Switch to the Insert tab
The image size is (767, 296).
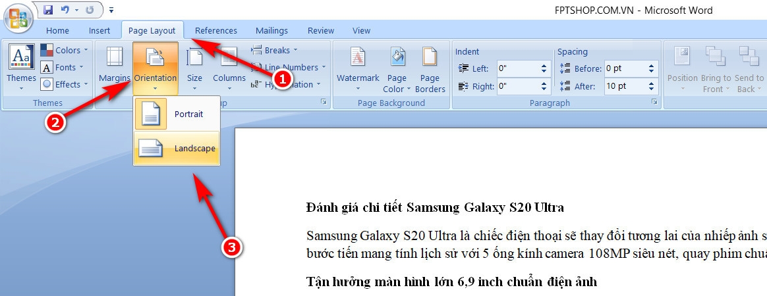(x=99, y=30)
